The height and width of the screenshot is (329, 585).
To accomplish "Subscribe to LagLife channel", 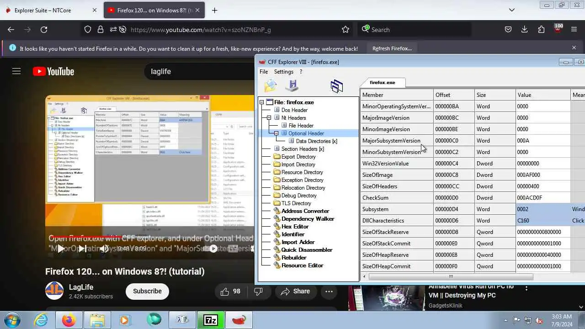I will [x=147, y=291].
